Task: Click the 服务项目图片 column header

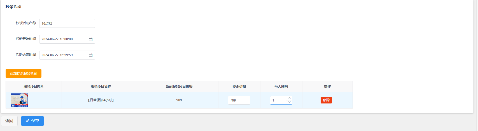Action: [34, 86]
